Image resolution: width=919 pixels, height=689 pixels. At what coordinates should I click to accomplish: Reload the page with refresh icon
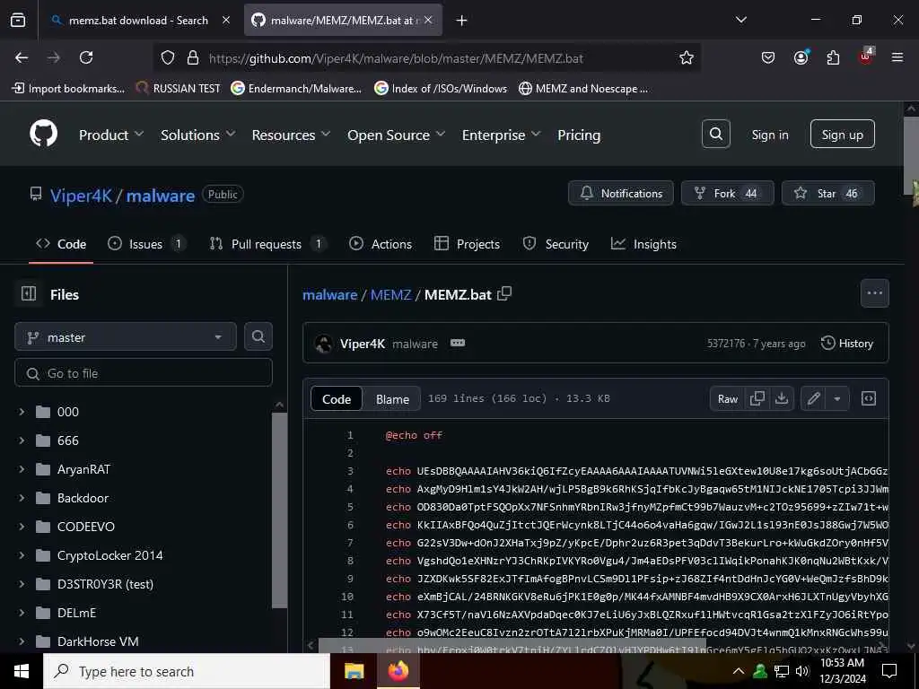(x=86, y=57)
